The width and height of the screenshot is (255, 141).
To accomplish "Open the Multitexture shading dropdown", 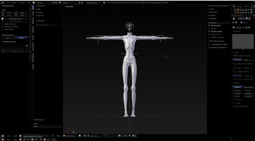I will click(219, 23).
